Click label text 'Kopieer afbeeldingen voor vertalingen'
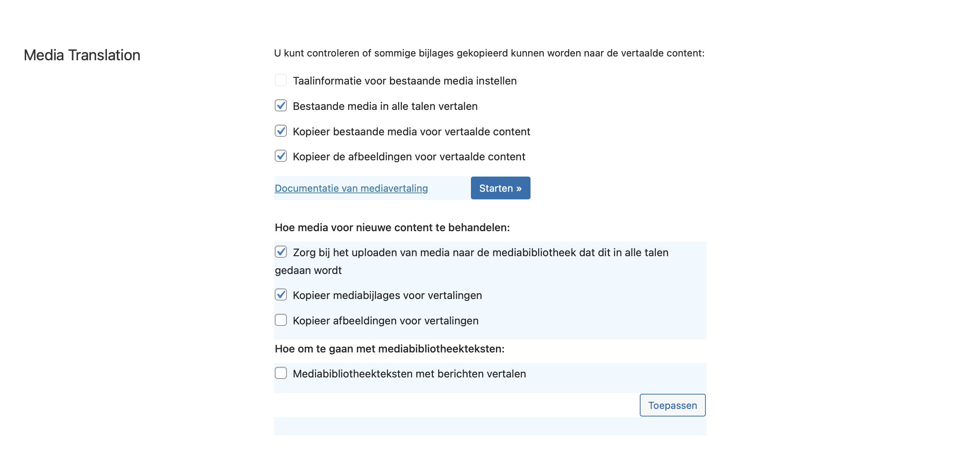This screenshot has width=954, height=454. click(x=386, y=321)
